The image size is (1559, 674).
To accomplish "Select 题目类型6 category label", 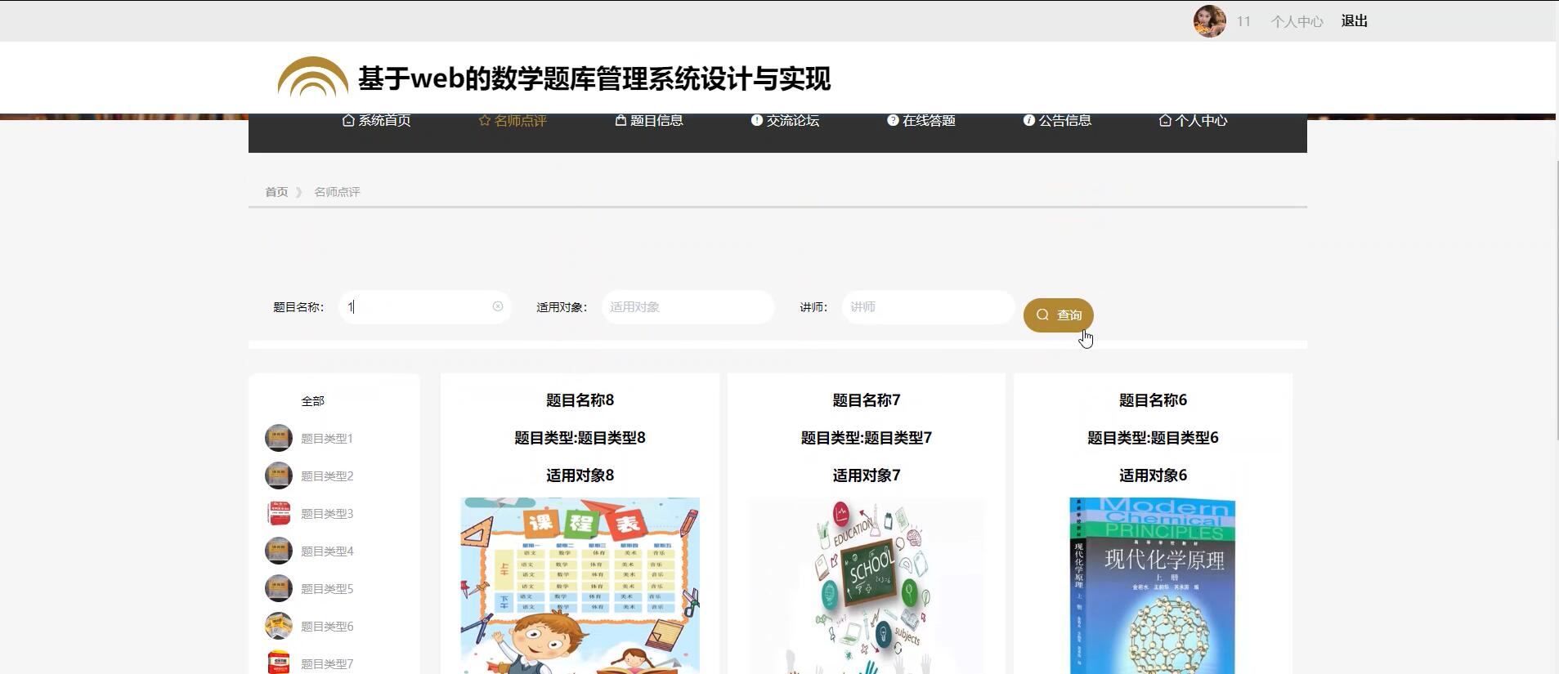I will [327, 627].
